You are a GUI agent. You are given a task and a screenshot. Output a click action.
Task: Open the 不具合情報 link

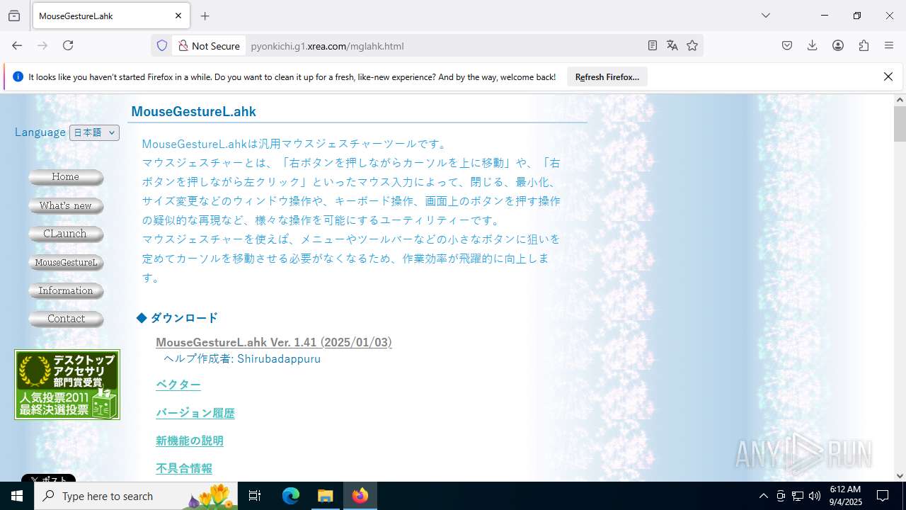(184, 468)
